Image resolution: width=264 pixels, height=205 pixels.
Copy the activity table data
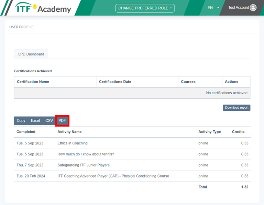pyautogui.click(x=21, y=121)
